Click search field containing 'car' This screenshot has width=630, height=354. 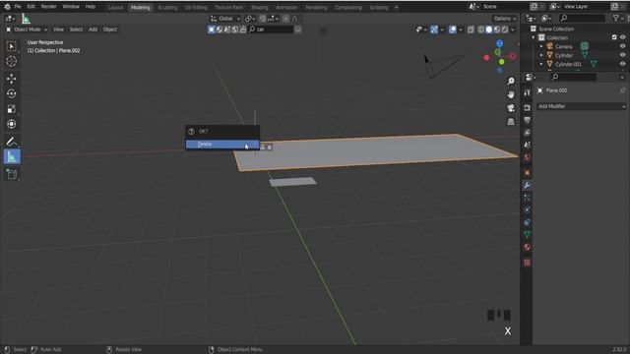pos(271,29)
